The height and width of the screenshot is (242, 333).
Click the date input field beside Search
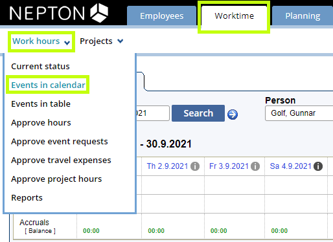coord(153,113)
